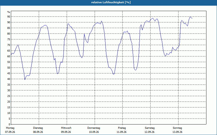
Task: Click the y-axis value '95'
Action: pyautogui.click(x=9, y=17)
